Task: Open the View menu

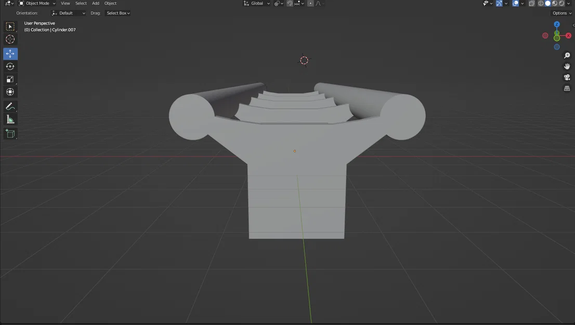Action: 65,3
